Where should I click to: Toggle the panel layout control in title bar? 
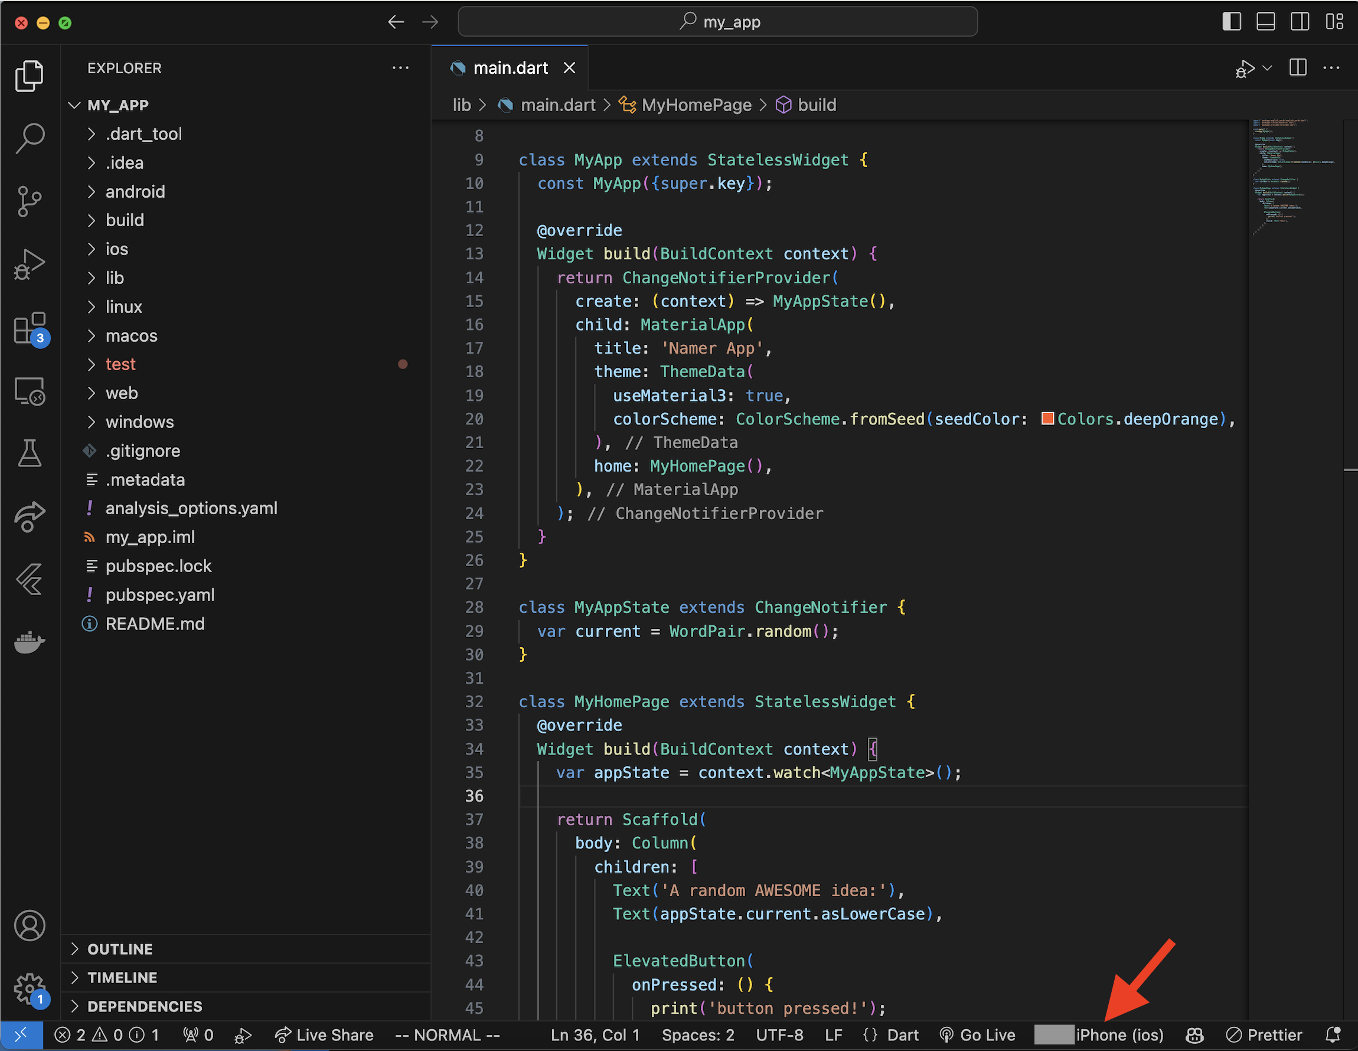click(1266, 21)
